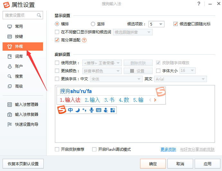Click the 取消 cancel button
Viewport: 222px width, 171px height.
pyautogui.click(x=180, y=164)
